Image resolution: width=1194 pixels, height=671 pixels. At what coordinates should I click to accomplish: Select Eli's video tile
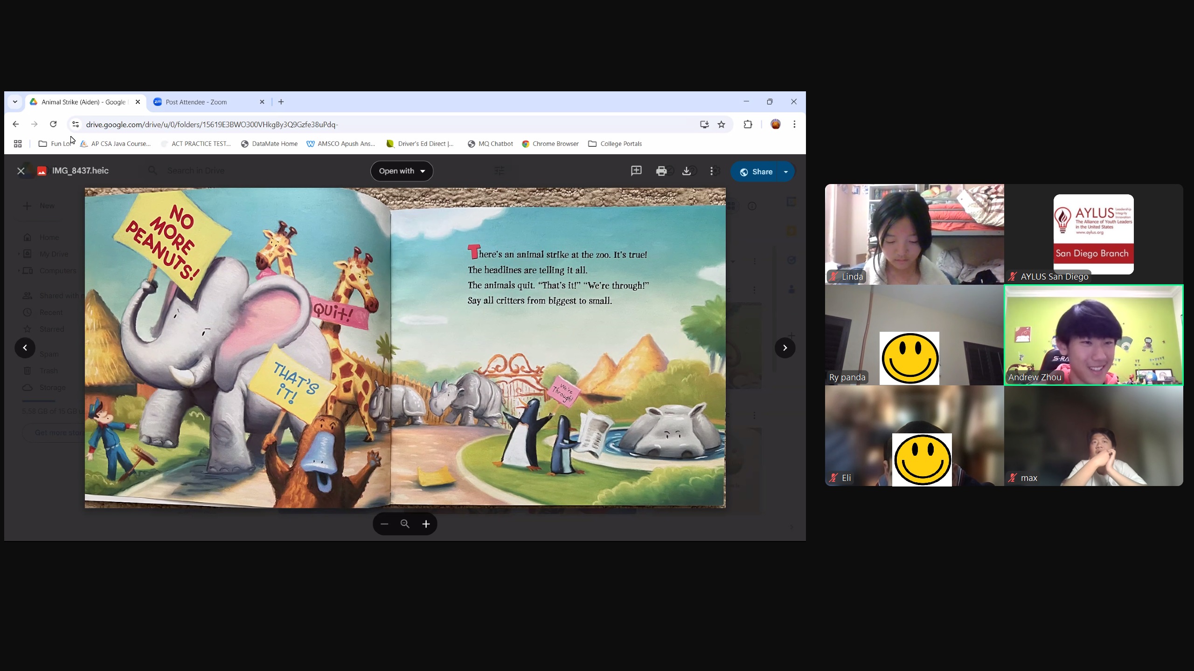[914, 436]
